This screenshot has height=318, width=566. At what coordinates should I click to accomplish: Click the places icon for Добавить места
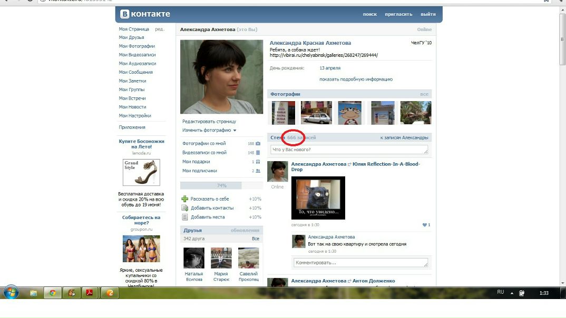(x=184, y=217)
